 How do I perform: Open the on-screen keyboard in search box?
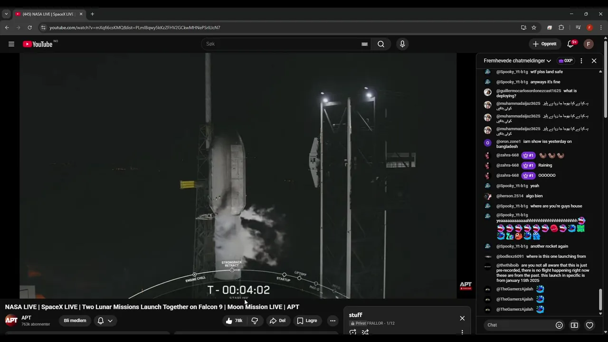click(364, 44)
